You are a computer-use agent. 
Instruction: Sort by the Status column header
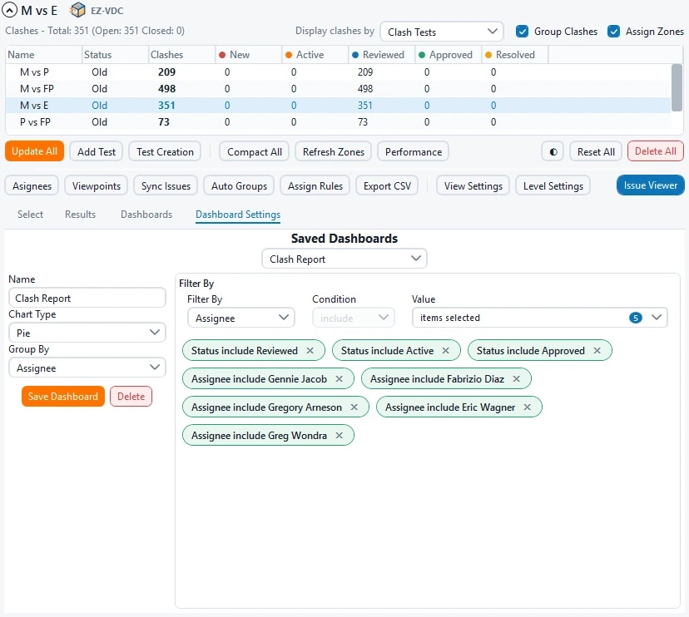tap(115, 54)
